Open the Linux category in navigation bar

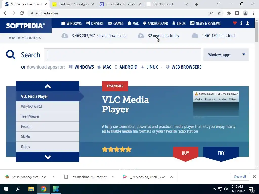click(179, 23)
